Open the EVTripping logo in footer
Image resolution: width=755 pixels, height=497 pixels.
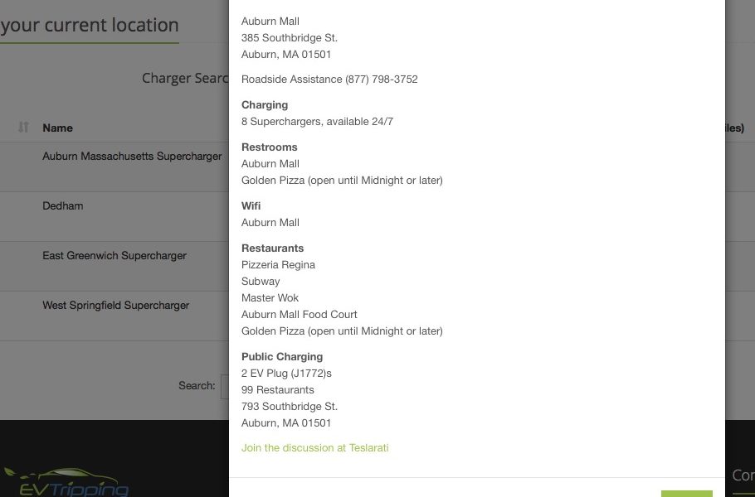tap(66, 482)
